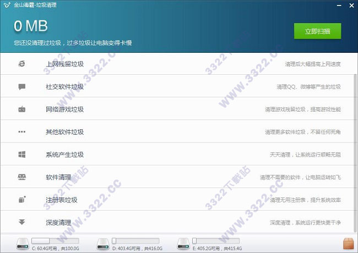This screenshot has height=253, width=358.
Task: Click the D: 403.4G可用 capacity label
Action: coord(137,249)
